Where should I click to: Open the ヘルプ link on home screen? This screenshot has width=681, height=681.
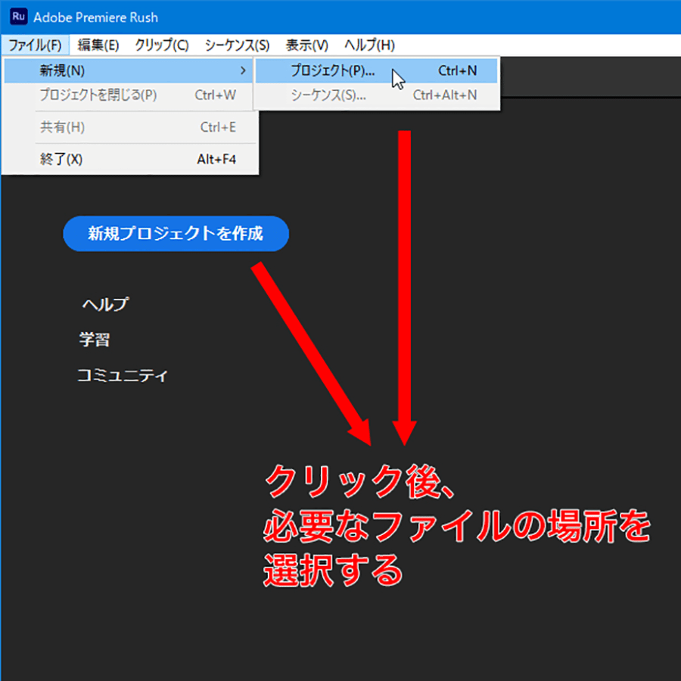[105, 304]
